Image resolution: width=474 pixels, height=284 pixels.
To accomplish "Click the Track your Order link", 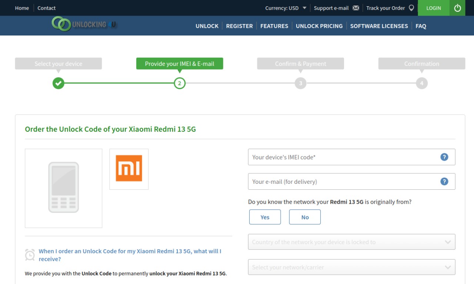I will pos(386,8).
